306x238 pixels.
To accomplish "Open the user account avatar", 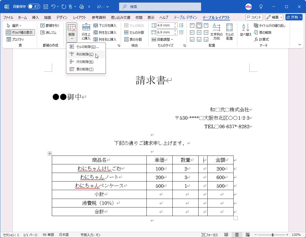I will 249,7.
